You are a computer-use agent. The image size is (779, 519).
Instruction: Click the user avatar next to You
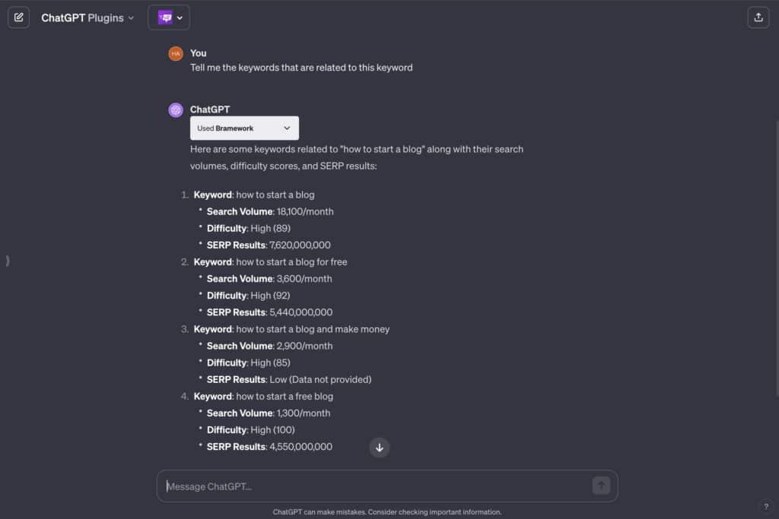(176, 54)
